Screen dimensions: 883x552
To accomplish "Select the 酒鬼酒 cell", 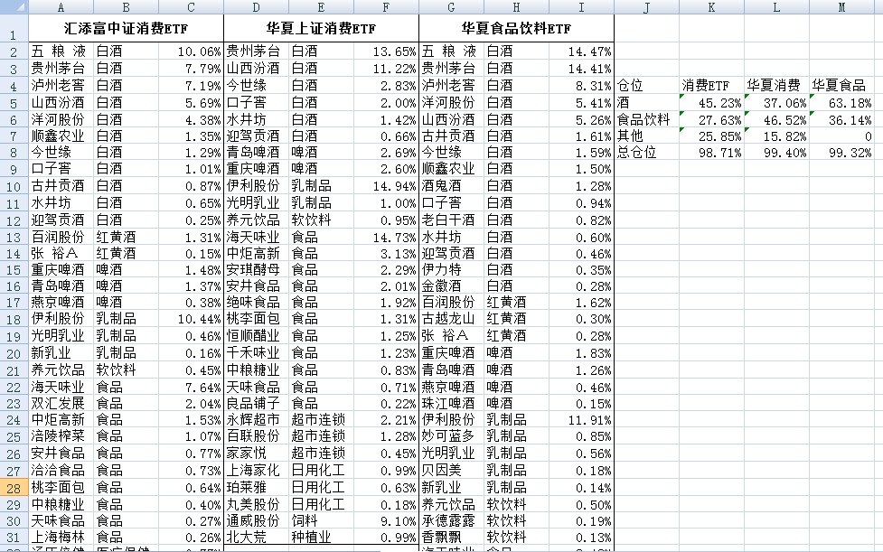I will coord(452,186).
